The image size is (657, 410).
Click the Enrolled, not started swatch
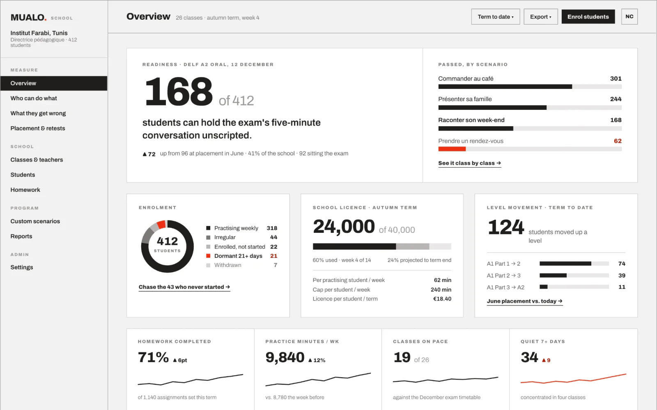pyautogui.click(x=208, y=247)
